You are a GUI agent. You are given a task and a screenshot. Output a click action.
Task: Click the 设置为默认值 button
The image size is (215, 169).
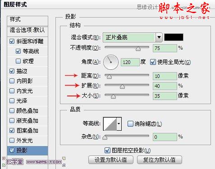111,160
